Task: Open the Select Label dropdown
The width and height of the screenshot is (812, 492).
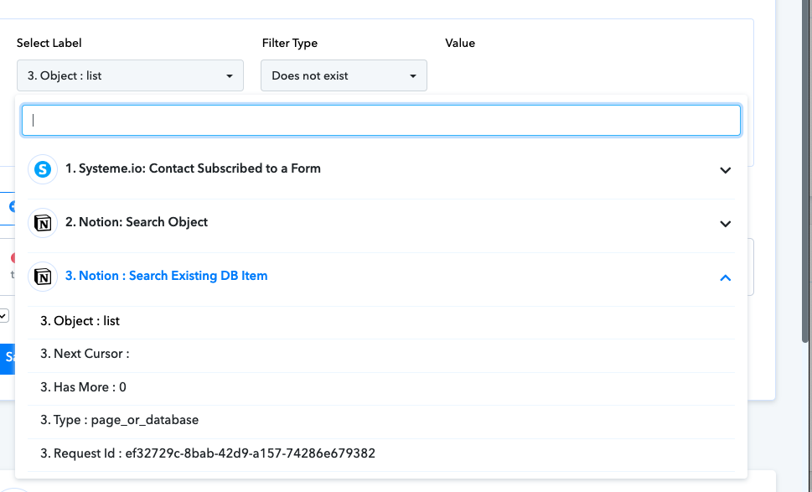Action: (130, 75)
